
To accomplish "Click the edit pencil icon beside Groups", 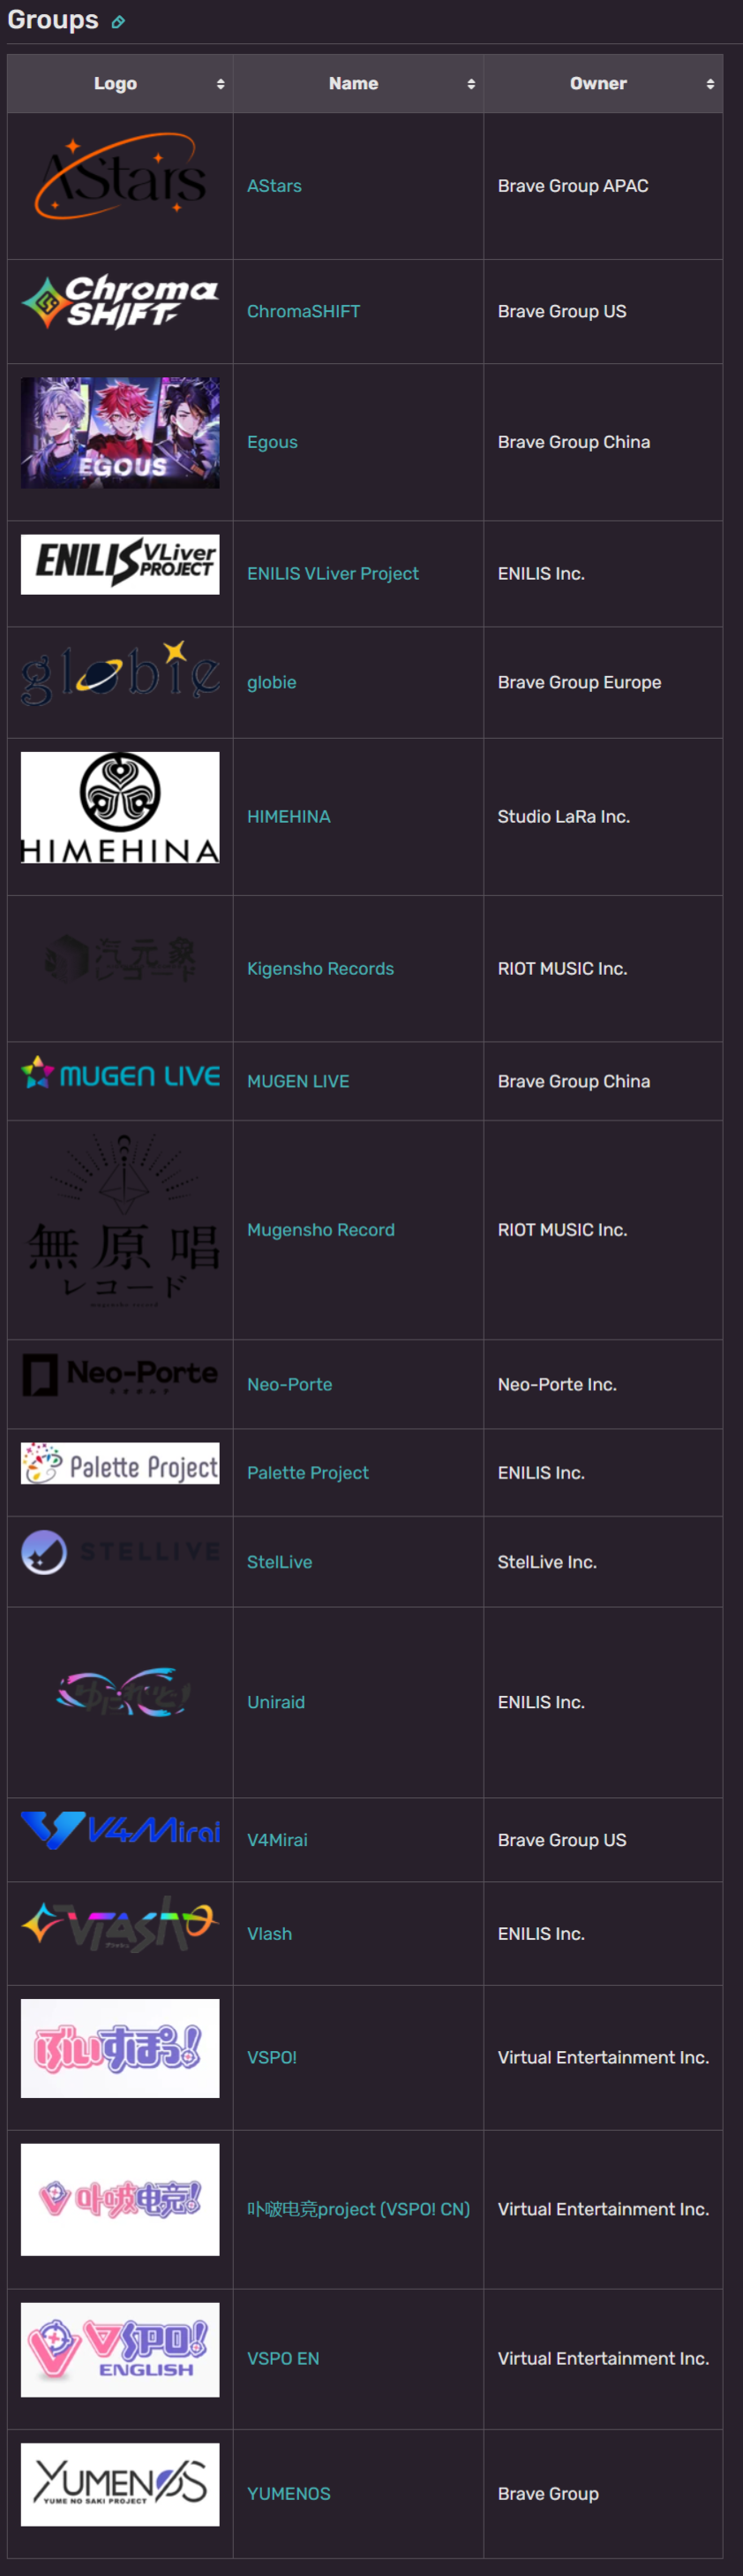I will click(118, 22).
